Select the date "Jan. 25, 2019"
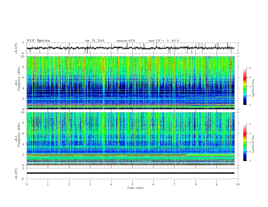 pyautogui.click(x=94, y=41)
